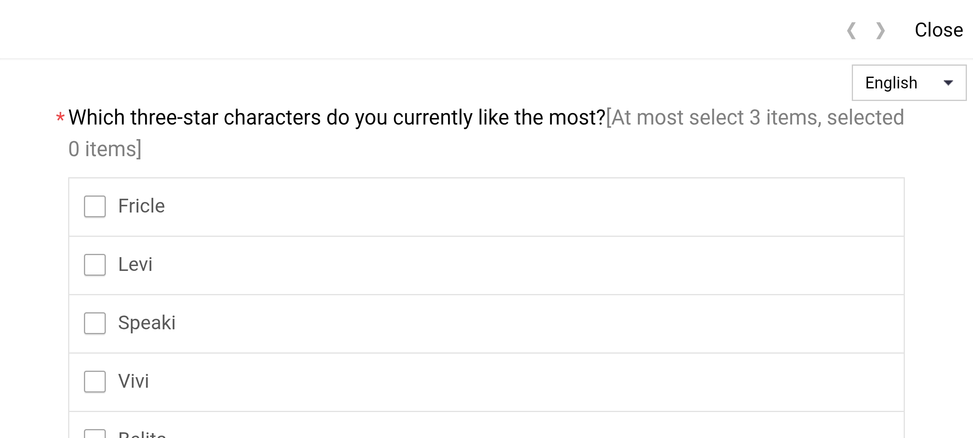Click the three-star characters question text
973x438 pixels.
336,118
